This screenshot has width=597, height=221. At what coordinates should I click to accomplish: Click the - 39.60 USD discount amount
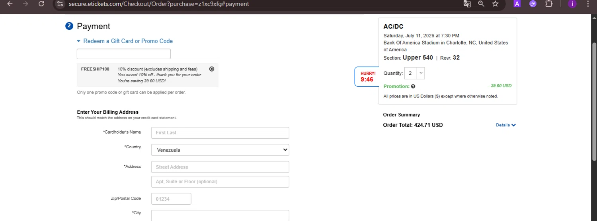[x=499, y=86]
